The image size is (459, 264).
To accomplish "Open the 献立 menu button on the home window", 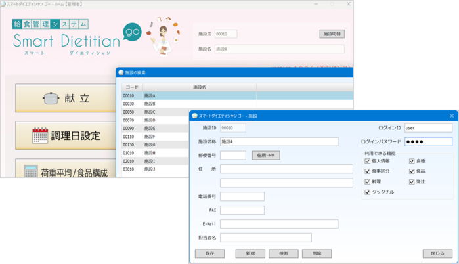I will tap(66, 98).
